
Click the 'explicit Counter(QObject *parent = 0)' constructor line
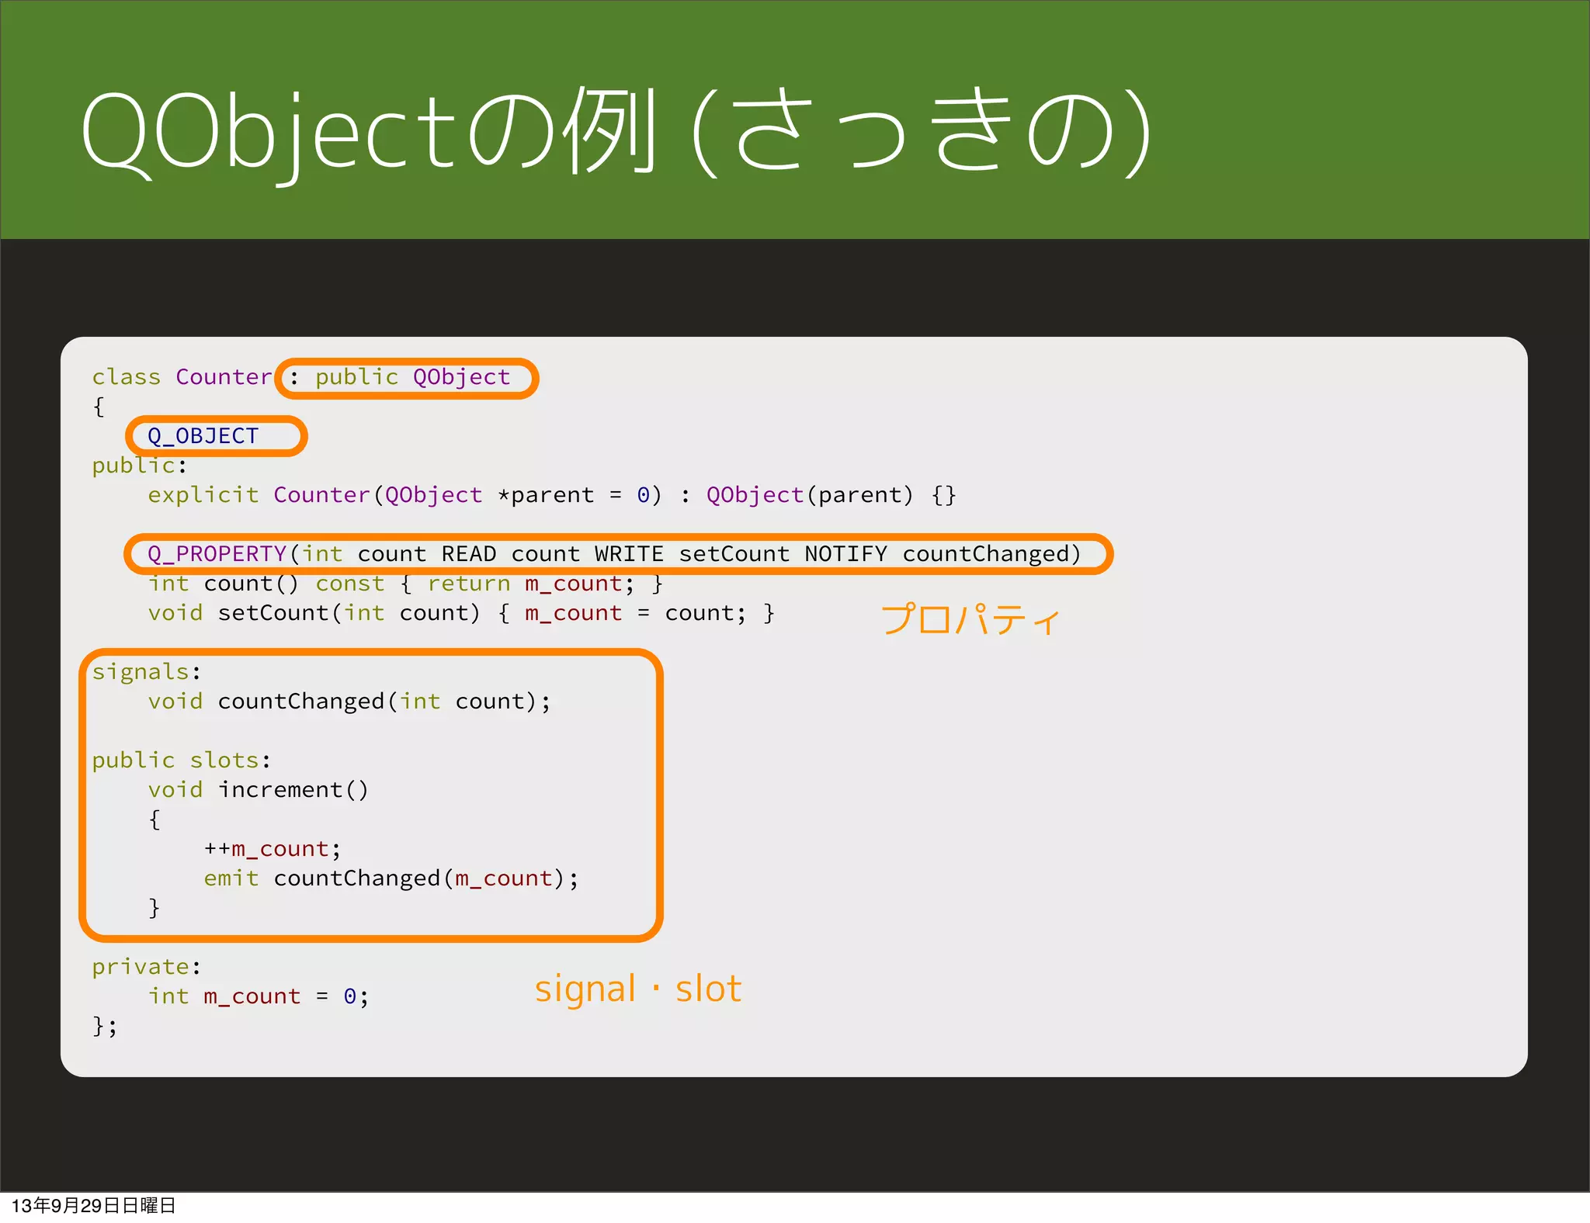pyautogui.click(x=552, y=495)
